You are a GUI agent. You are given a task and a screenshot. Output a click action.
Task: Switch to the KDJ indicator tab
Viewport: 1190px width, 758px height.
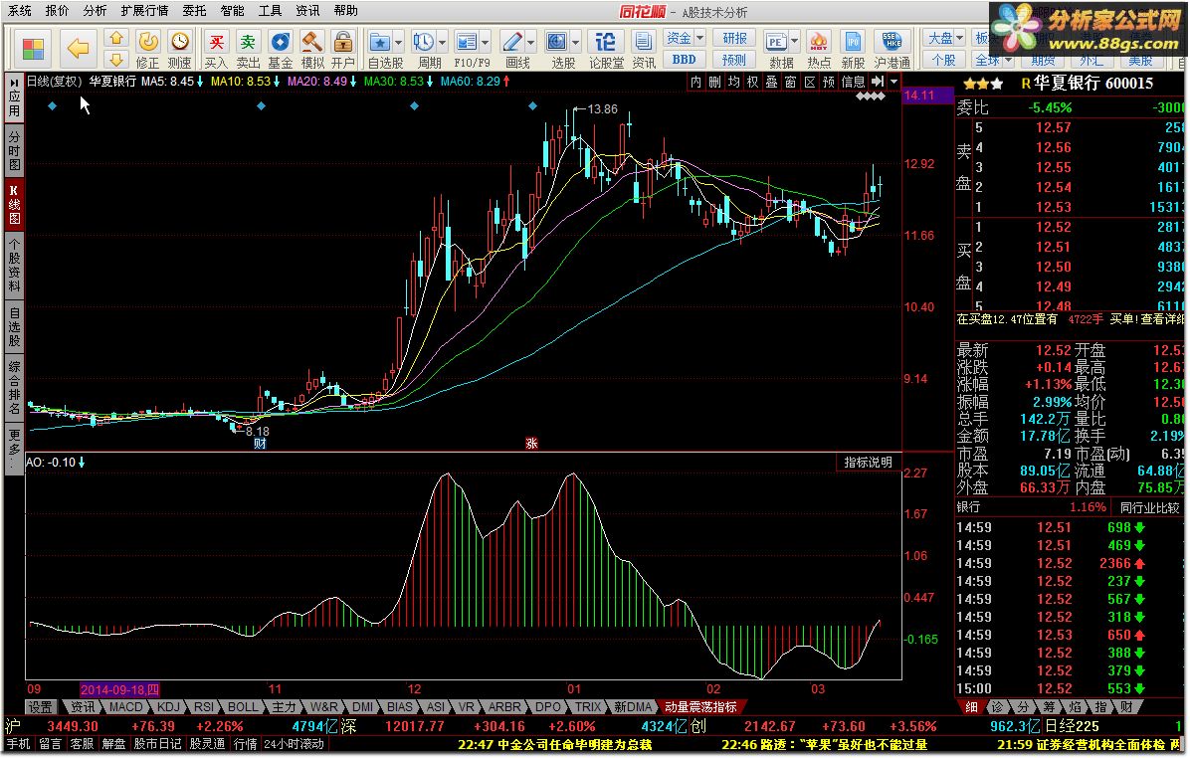(168, 707)
